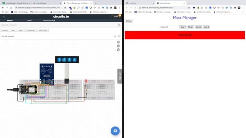Viewport: 246px width, 138px height.
Task: Filter components by Inputs
Action: pos(13,31)
